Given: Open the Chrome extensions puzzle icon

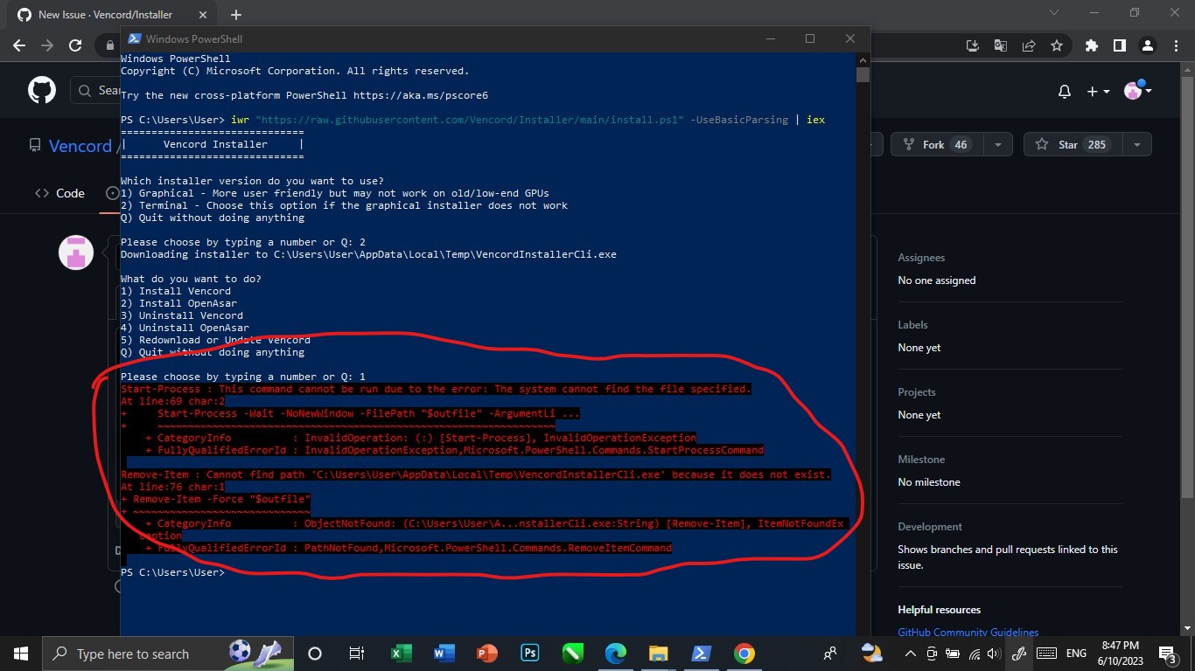Looking at the screenshot, I should tap(1092, 45).
